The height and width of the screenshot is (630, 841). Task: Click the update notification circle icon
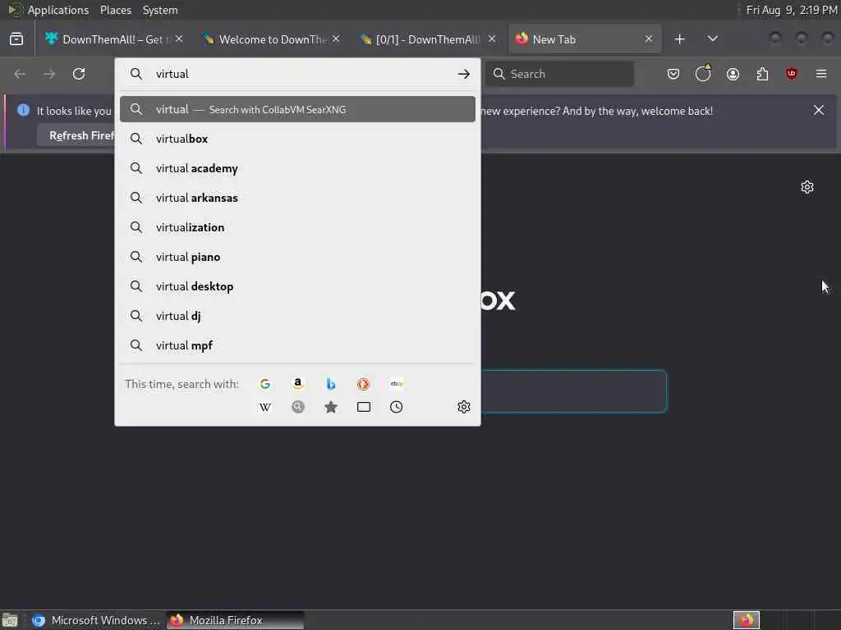(x=703, y=73)
